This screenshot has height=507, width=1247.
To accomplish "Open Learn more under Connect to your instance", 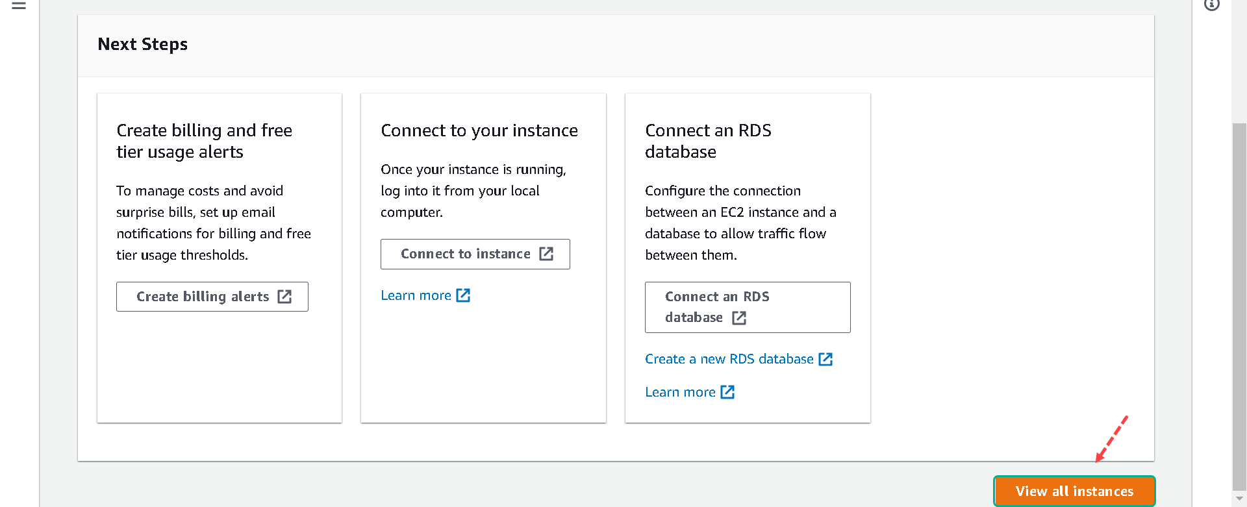I will pyautogui.click(x=425, y=295).
